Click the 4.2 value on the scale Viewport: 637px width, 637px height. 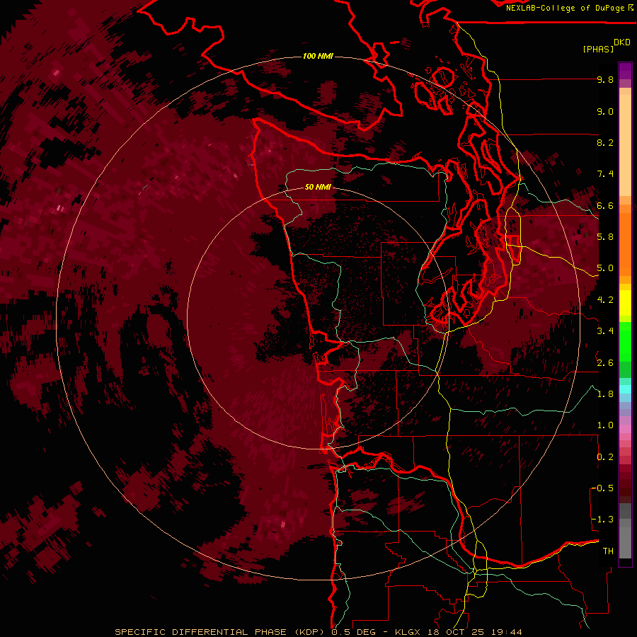tap(605, 300)
